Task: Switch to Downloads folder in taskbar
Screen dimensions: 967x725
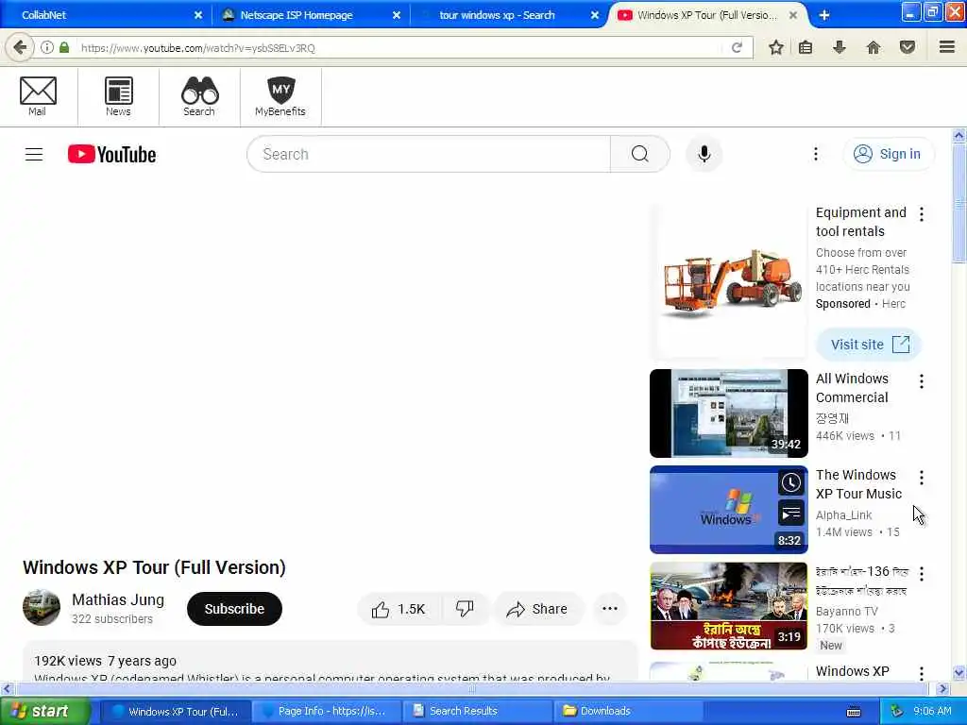Action: tap(628, 712)
